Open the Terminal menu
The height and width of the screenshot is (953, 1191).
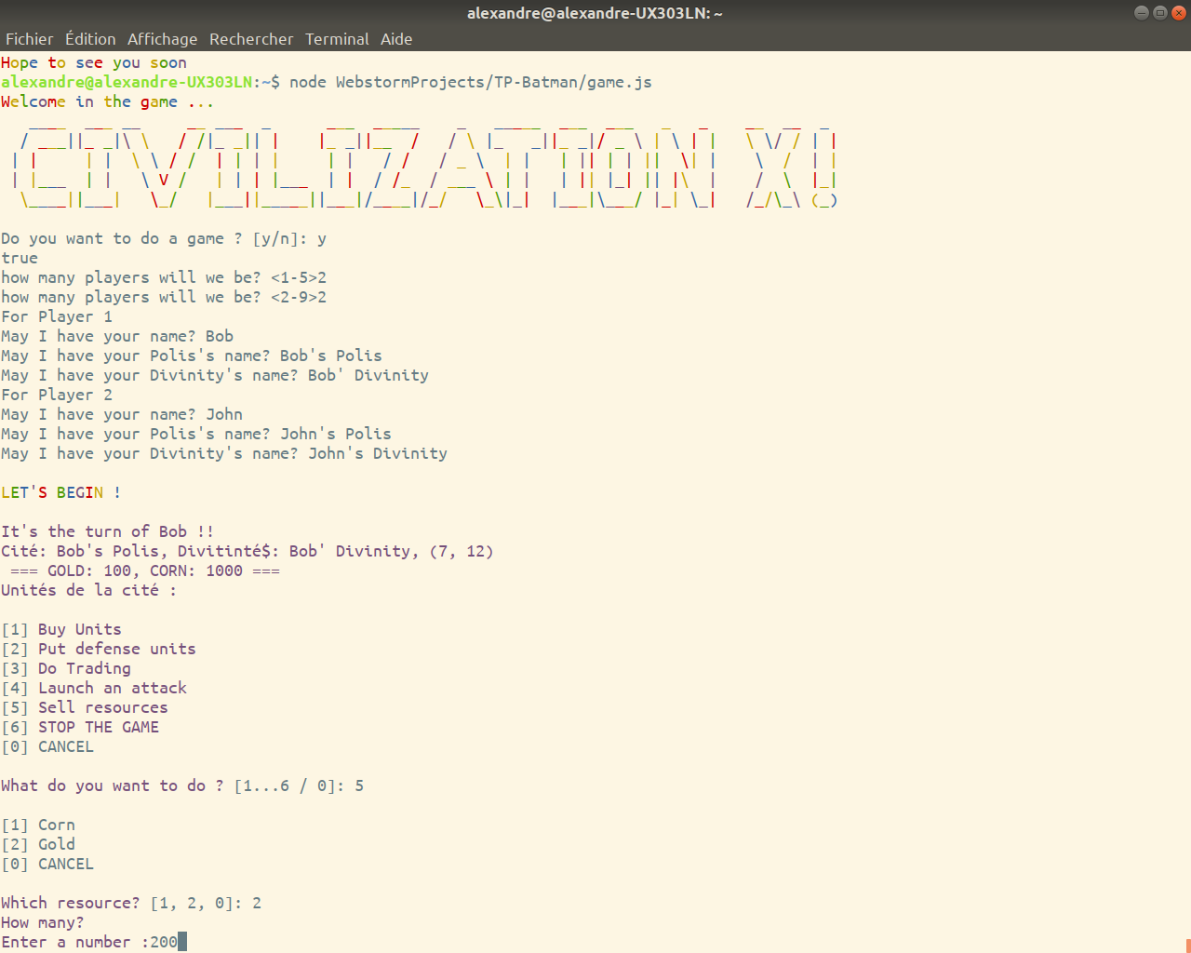[x=337, y=39]
